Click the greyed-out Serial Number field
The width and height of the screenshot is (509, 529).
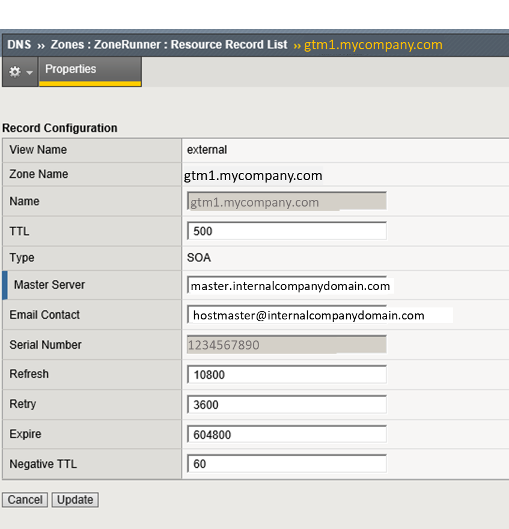click(x=286, y=345)
